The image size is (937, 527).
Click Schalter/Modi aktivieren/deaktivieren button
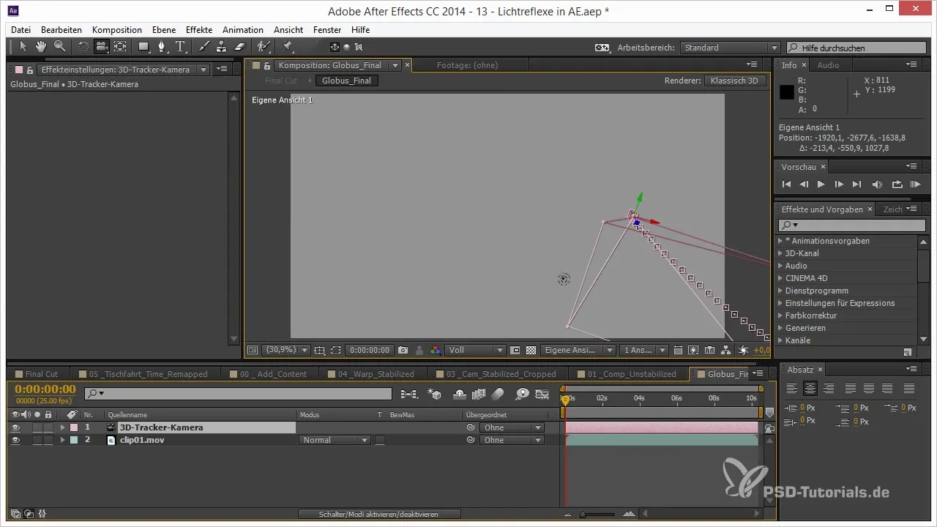click(378, 515)
